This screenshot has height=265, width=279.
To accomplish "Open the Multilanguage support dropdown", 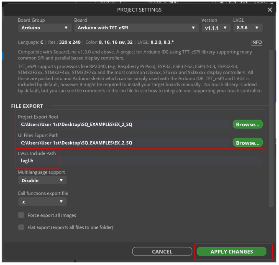I will coord(42,181).
